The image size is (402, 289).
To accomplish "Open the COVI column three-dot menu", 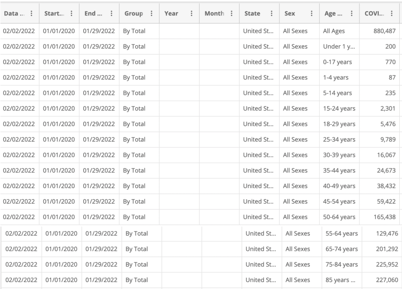I will click(x=392, y=14).
